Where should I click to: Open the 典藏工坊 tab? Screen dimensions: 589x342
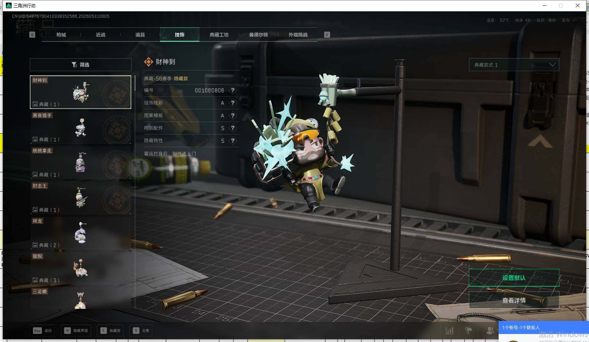pos(219,35)
